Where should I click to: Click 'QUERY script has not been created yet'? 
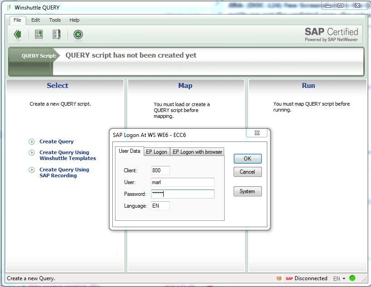(131, 55)
